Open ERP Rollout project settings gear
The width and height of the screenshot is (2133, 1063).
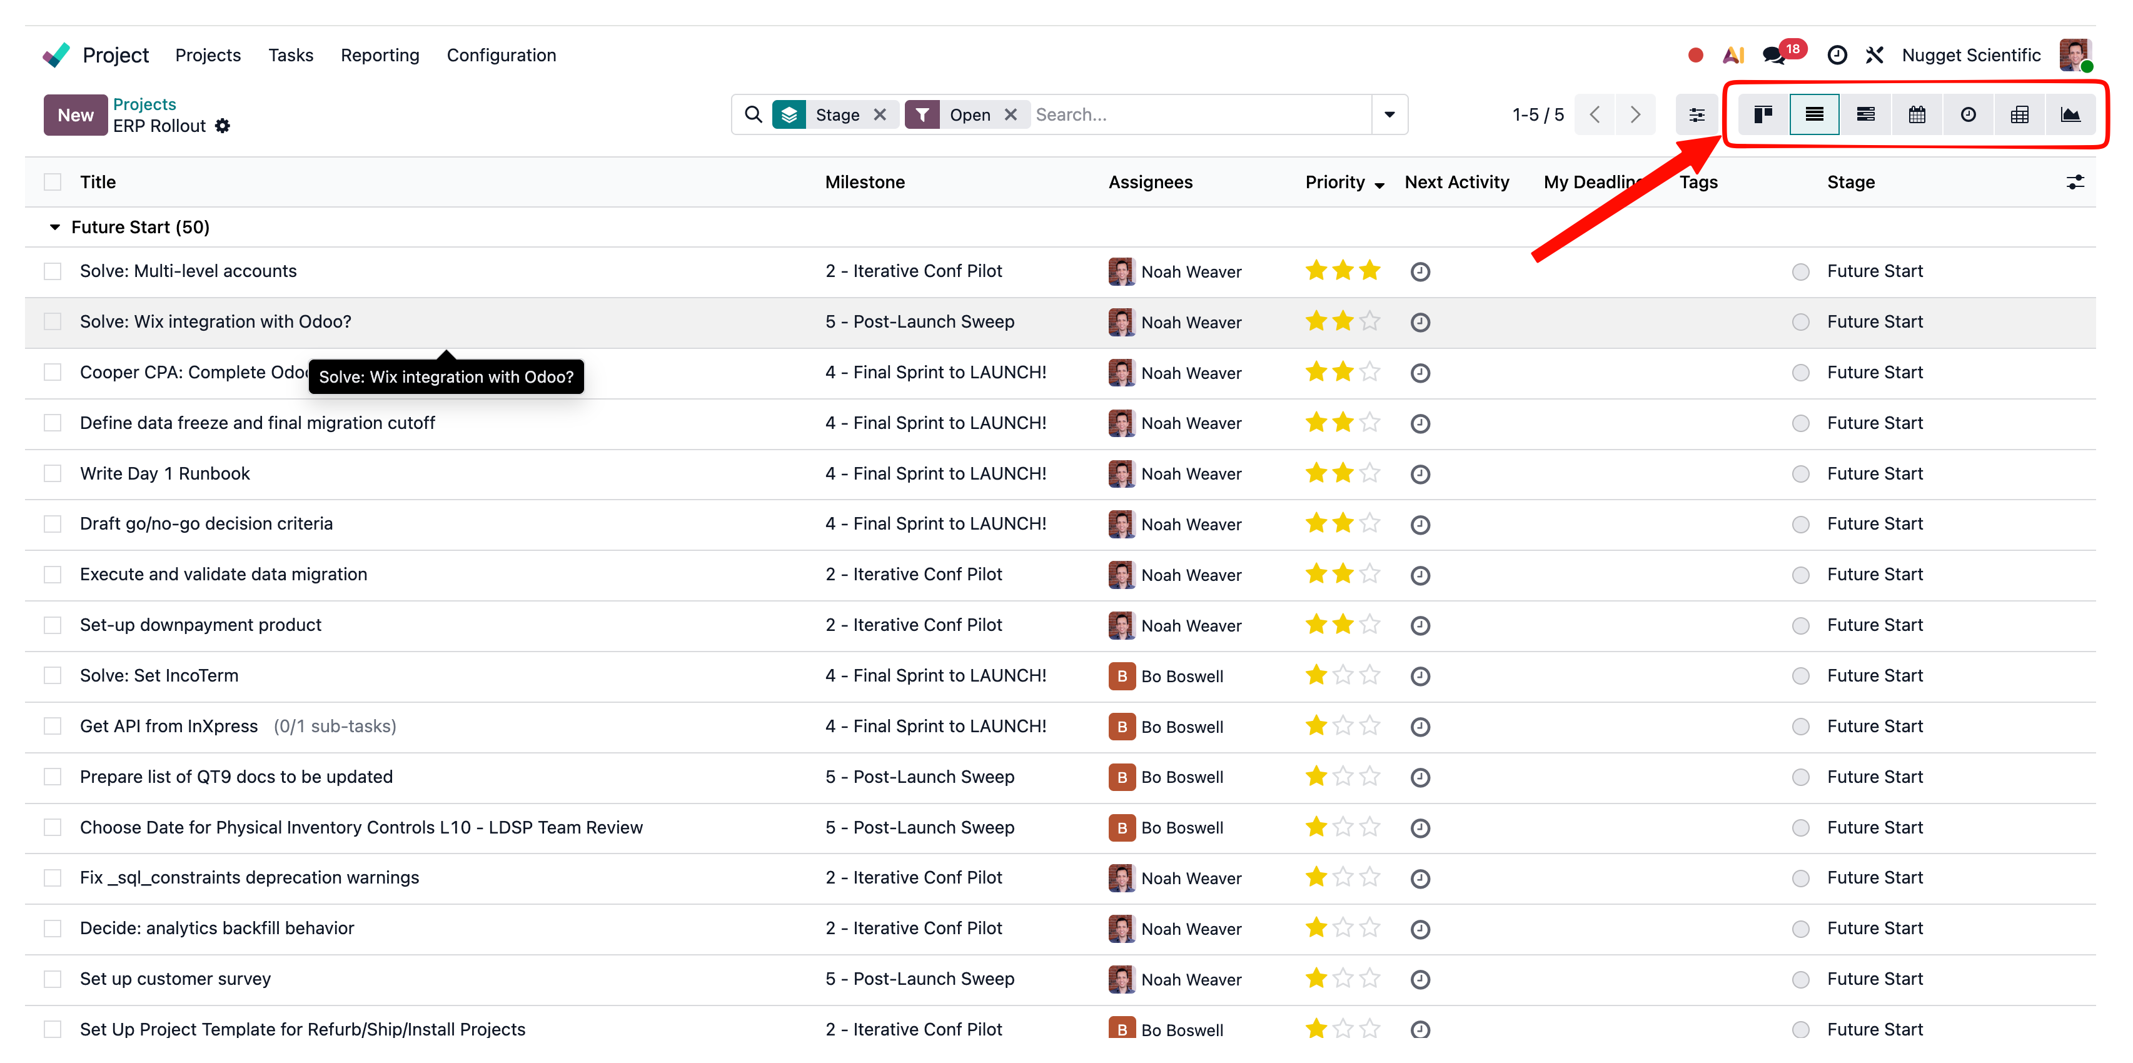(x=223, y=126)
